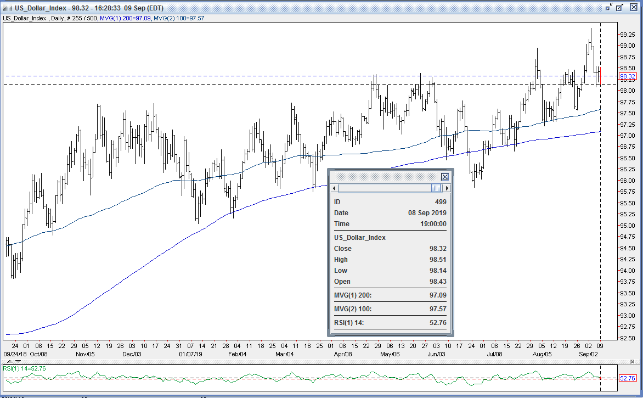Close the data values popup
This screenshot has height=398, width=643.
coord(445,177)
